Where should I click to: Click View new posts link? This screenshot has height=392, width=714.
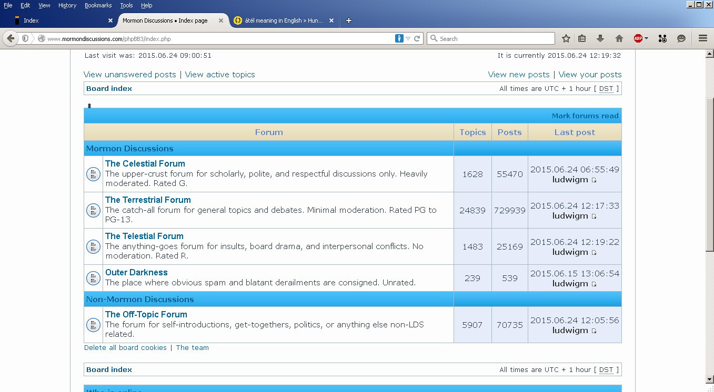pyautogui.click(x=519, y=75)
